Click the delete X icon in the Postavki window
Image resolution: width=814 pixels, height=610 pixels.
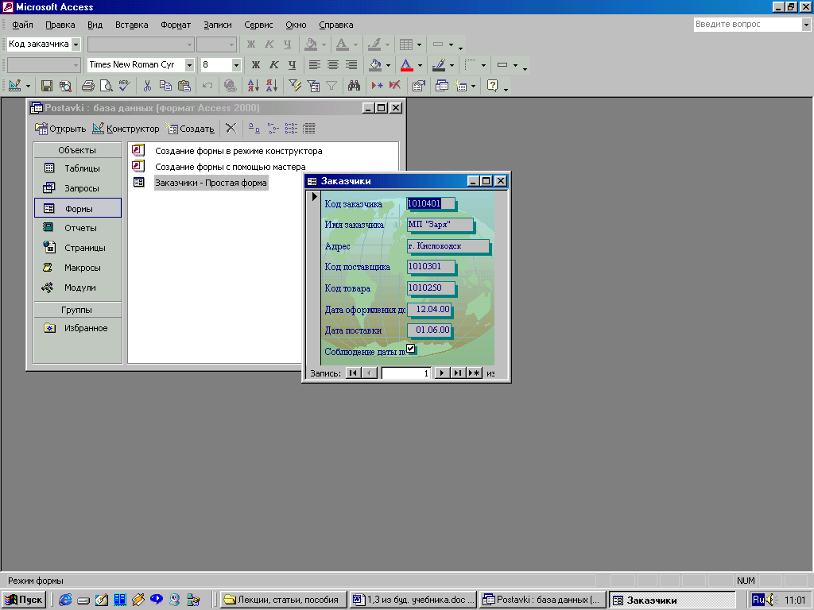pyautogui.click(x=231, y=128)
